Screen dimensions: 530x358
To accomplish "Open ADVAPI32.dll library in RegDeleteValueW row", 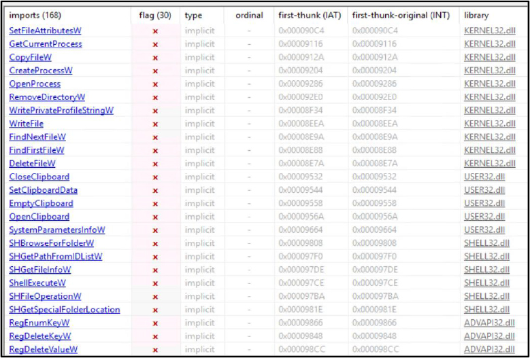I will tap(489, 349).
